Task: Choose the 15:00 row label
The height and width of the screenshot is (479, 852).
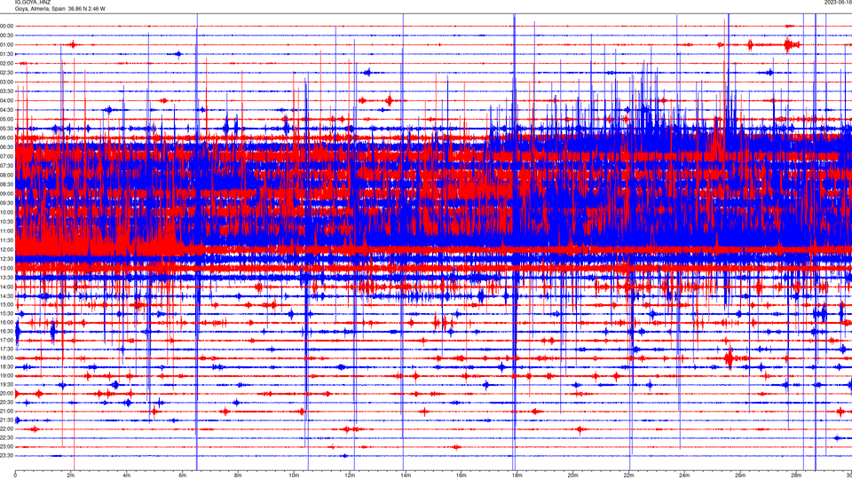Action: pyautogui.click(x=6, y=304)
